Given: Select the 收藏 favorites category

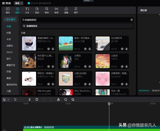Looking at the screenshot, I should (x=9, y=26).
